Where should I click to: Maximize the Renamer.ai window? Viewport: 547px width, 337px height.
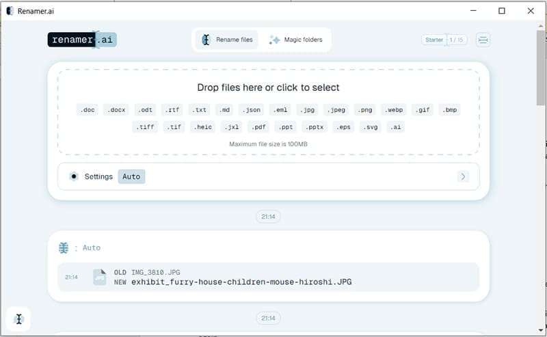click(x=502, y=11)
